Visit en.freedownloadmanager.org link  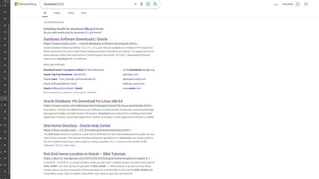[139, 70]
